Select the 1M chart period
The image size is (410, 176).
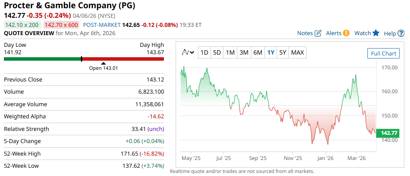pos(230,52)
